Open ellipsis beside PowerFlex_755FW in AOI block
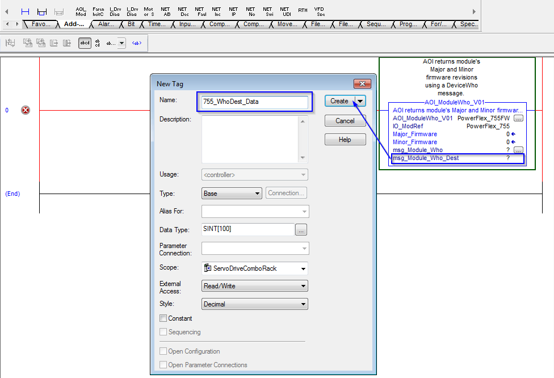Viewport: 554px width, 378px height. [518, 119]
